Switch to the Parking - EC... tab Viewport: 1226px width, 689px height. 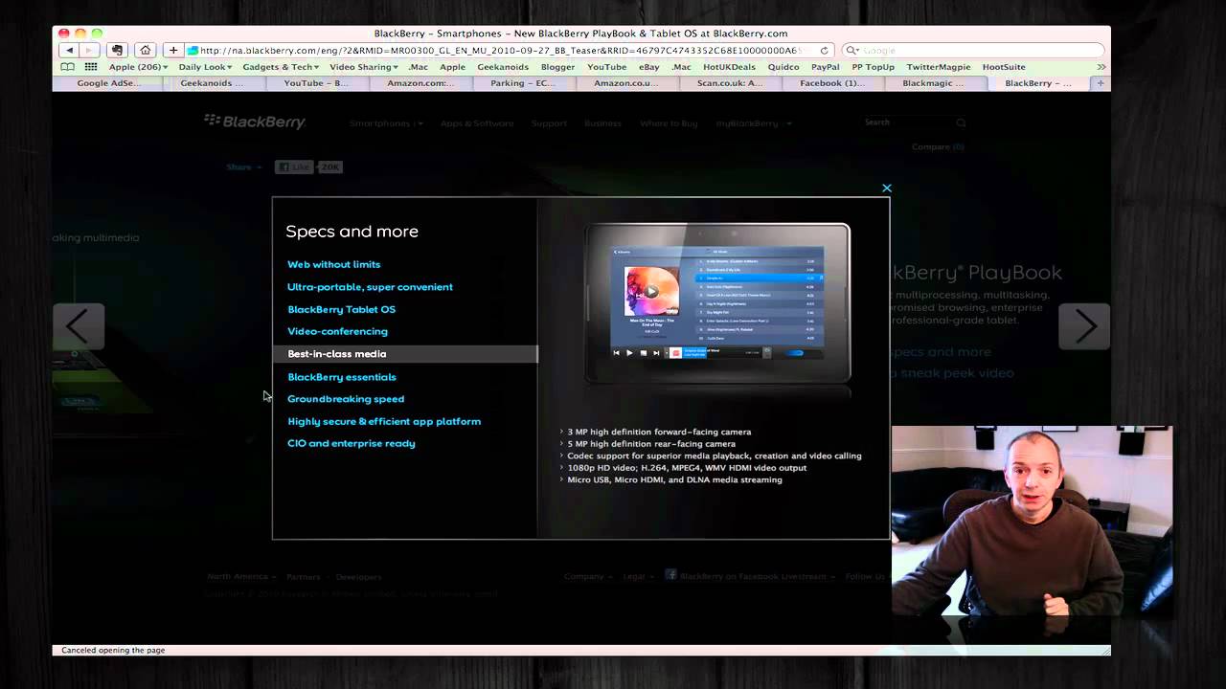pos(523,83)
